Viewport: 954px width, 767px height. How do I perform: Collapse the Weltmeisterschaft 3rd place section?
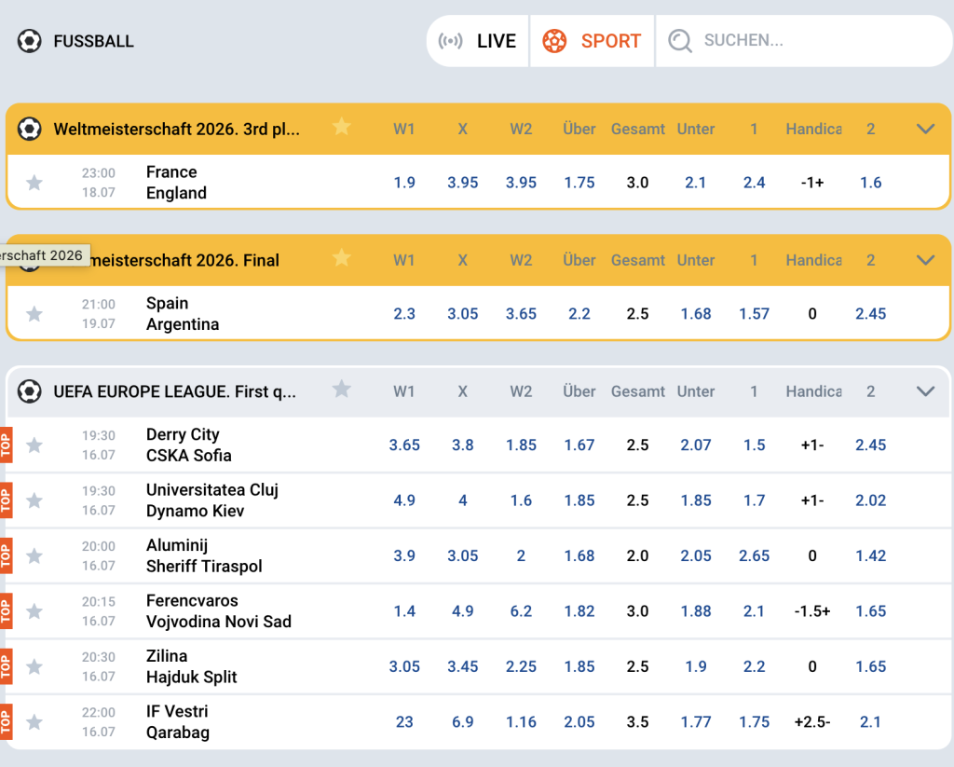click(x=925, y=129)
